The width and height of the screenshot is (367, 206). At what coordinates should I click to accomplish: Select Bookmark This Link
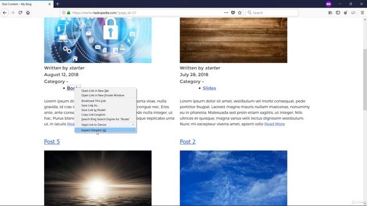106,101
